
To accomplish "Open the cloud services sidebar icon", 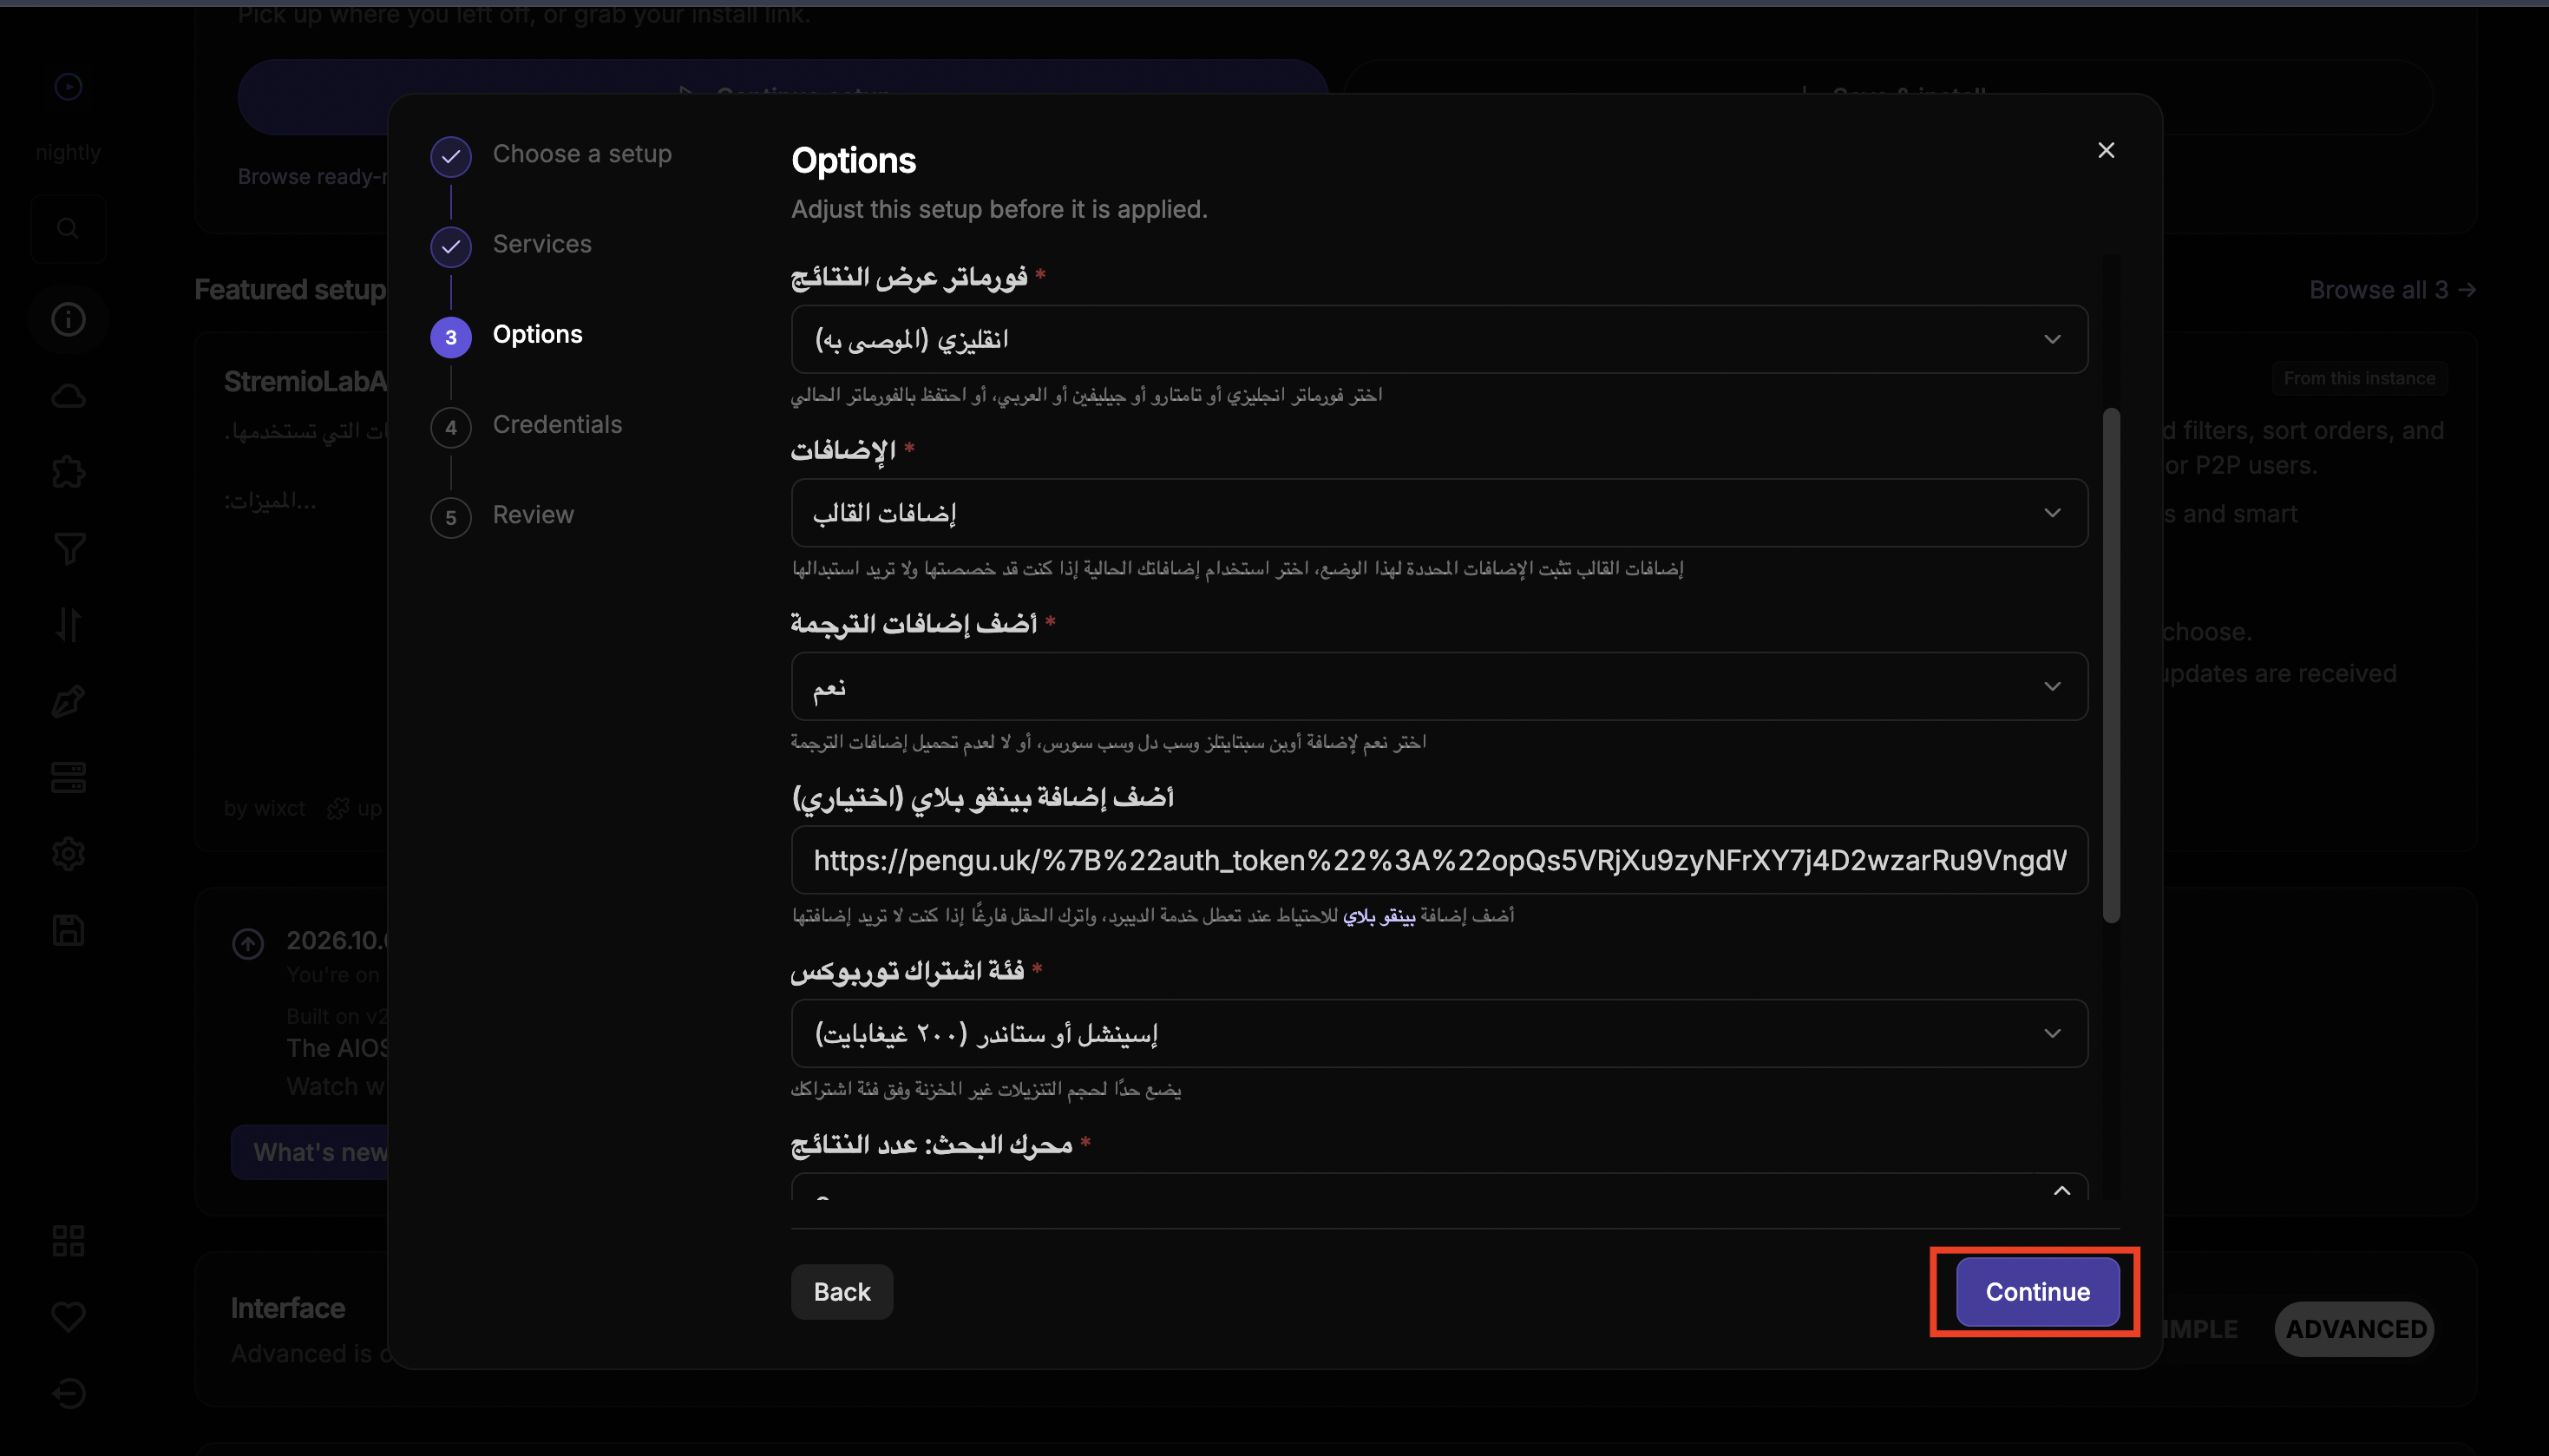I will tap(68, 396).
